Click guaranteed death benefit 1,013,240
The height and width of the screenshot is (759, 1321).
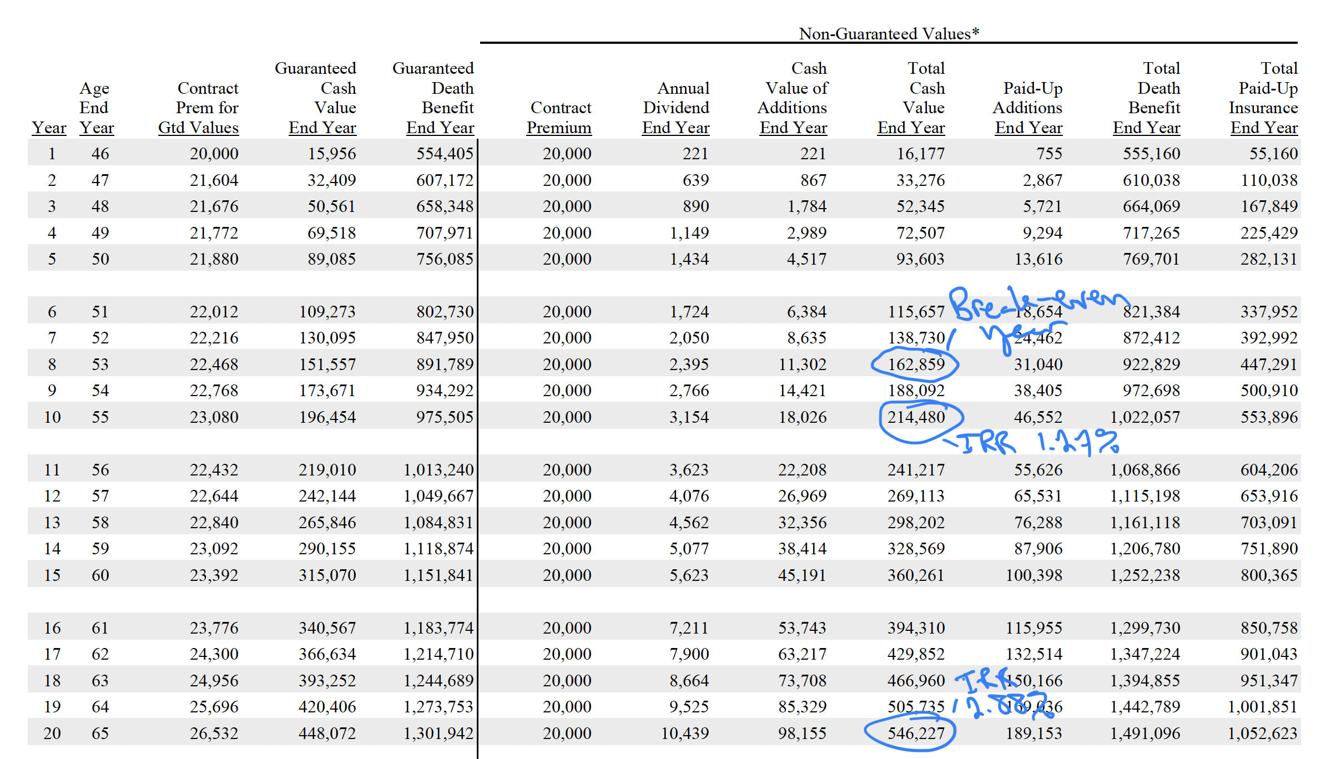coord(438,470)
